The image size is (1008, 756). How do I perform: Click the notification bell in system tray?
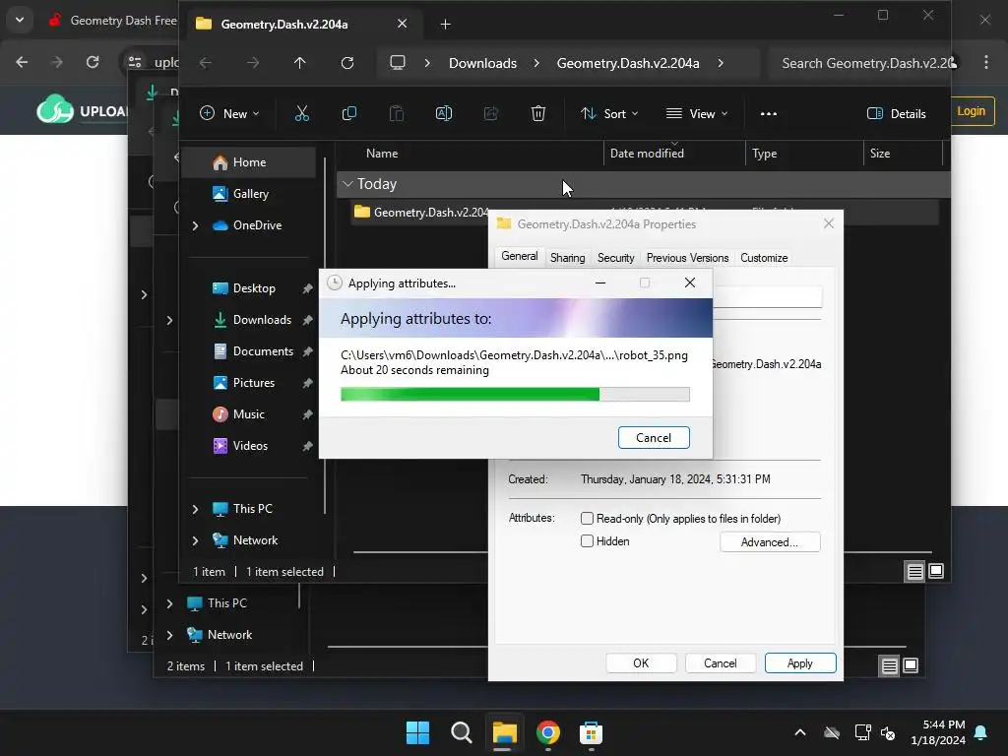[x=981, y=732]
